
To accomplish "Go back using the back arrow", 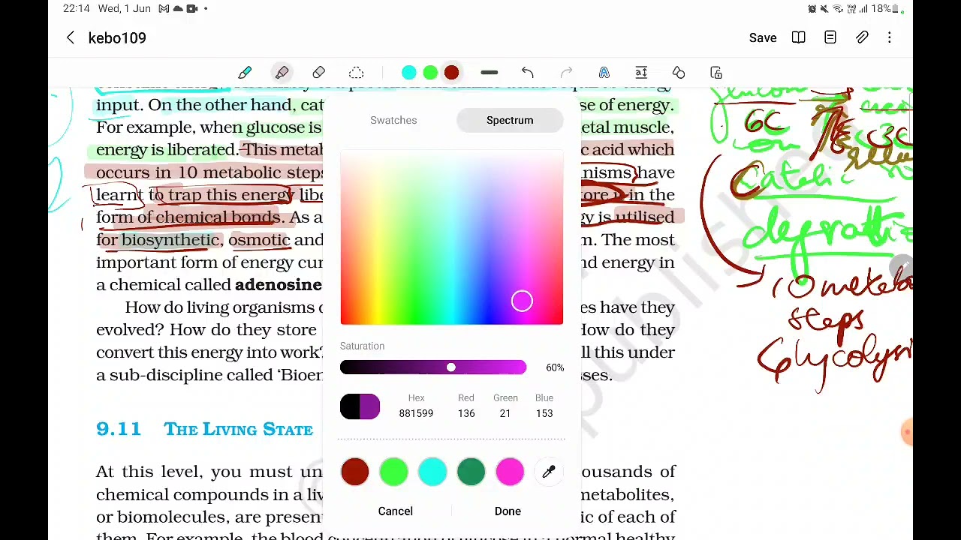I will pos(71,37).
